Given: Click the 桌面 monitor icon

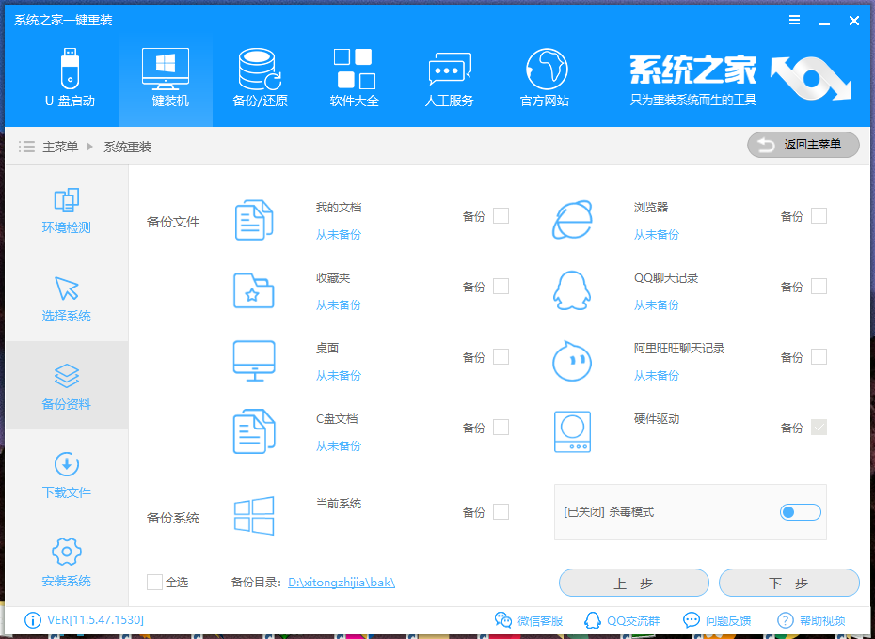Looking at the screenshot, I should [254, 361].
